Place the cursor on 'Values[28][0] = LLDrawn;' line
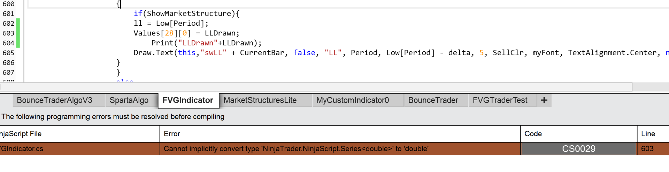Screen dimensions: 669x172 point(186,33)
